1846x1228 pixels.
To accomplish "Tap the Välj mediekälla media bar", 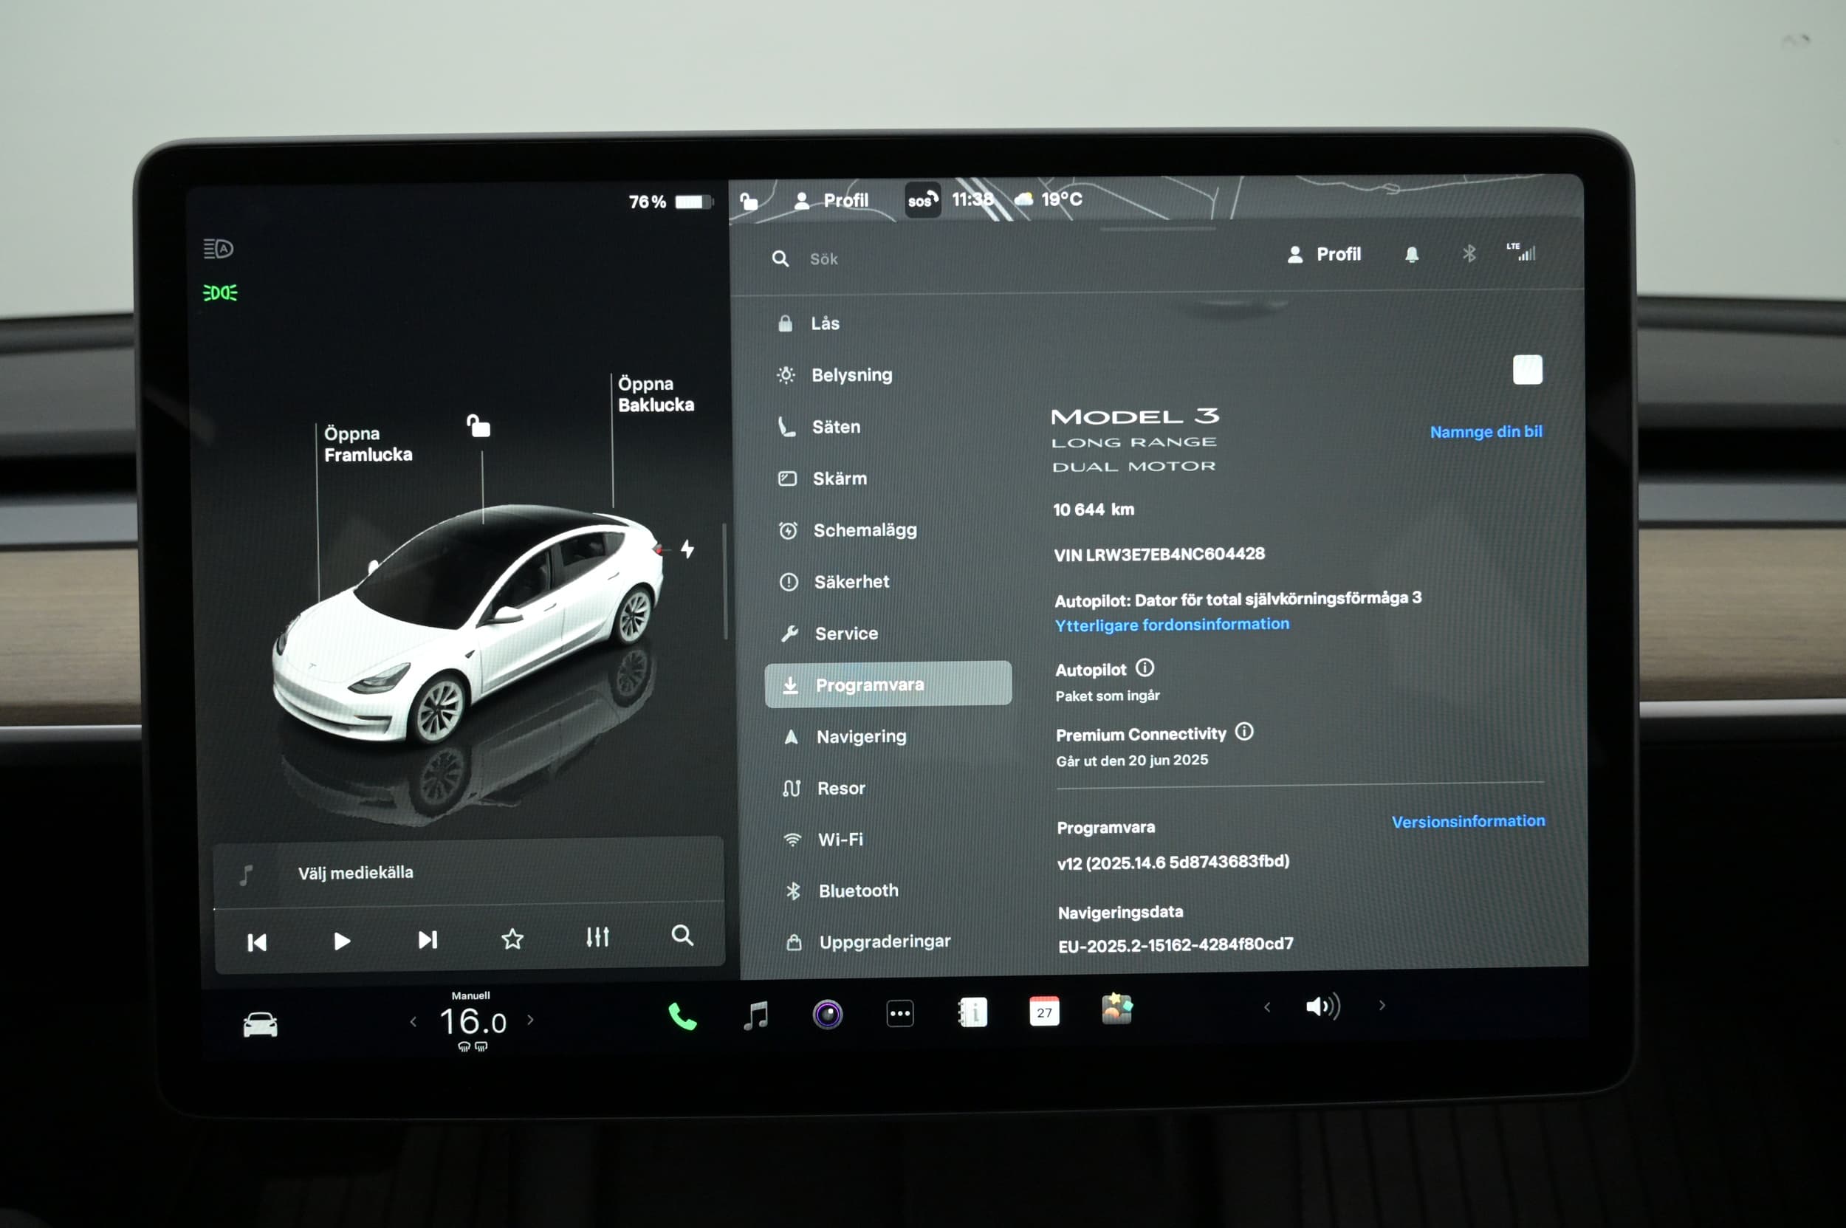I will [468, 872].
